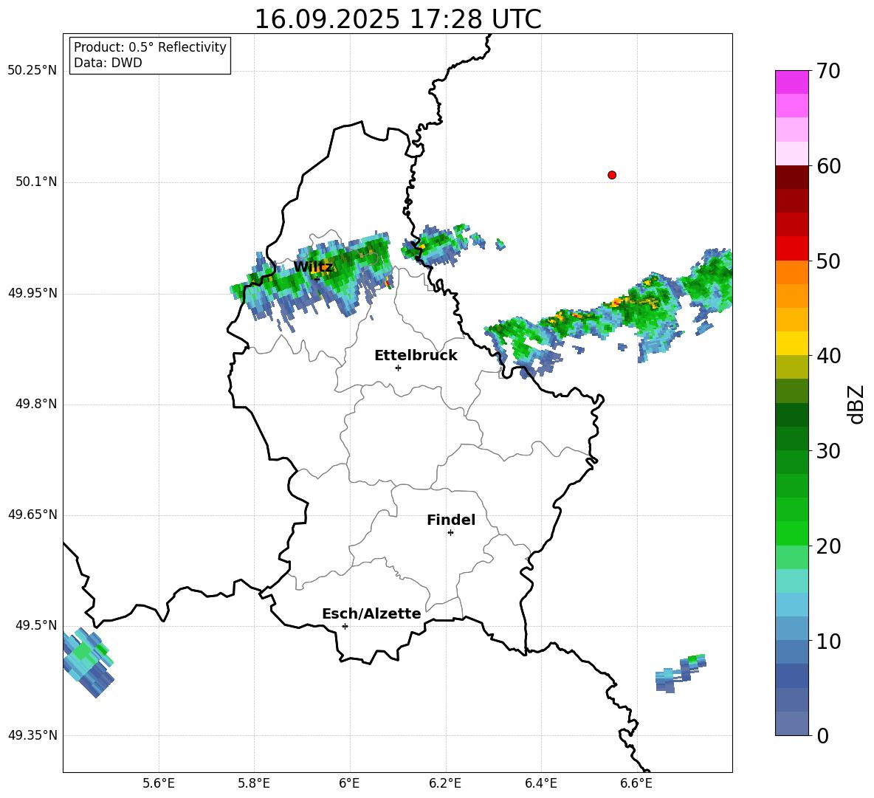Click the red dot radar marker
Image resolution: width=874 pixels, height=798 pixels.
click(612, 175)
